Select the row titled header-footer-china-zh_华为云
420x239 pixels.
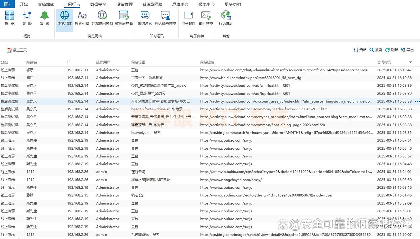[210, 109]
